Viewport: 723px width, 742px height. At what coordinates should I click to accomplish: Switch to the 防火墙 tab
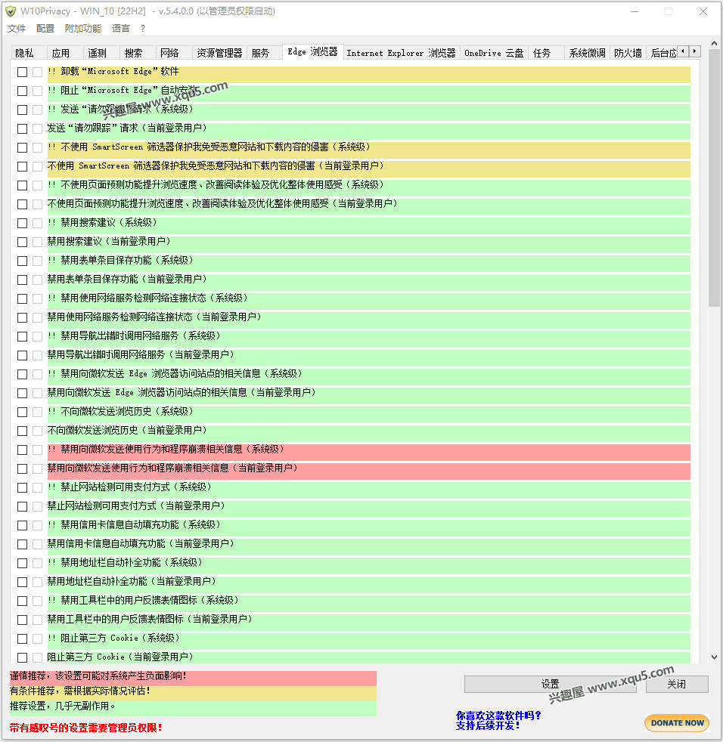tap(628, 53)
